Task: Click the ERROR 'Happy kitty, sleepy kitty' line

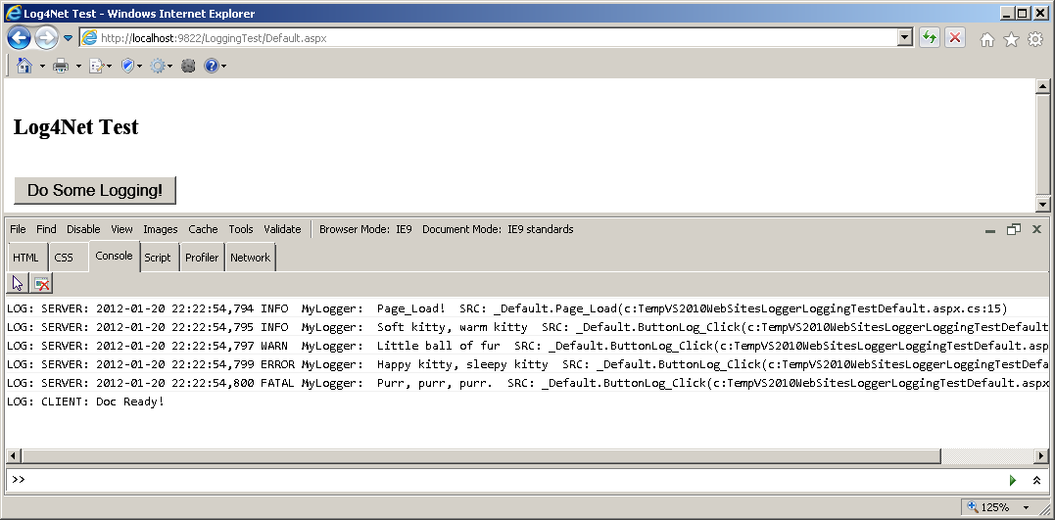Action: point(527,364)
